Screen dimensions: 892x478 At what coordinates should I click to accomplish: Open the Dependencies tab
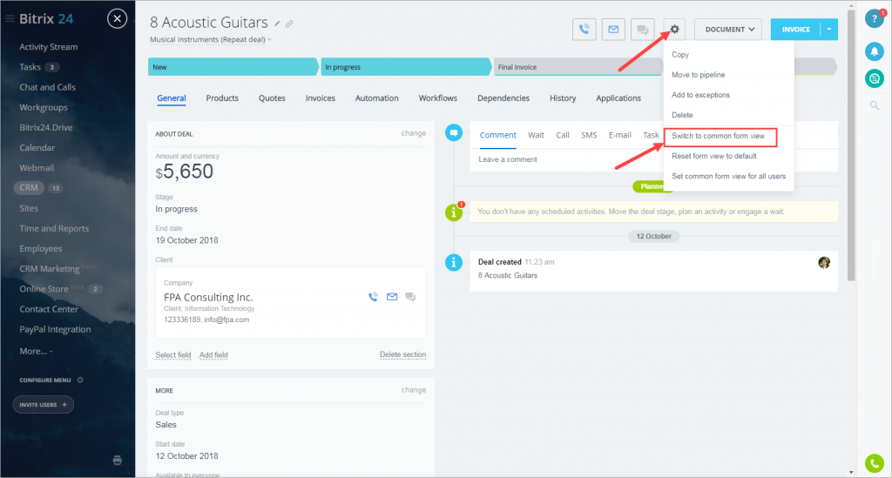pyautogui.click(x=503, y=98)
